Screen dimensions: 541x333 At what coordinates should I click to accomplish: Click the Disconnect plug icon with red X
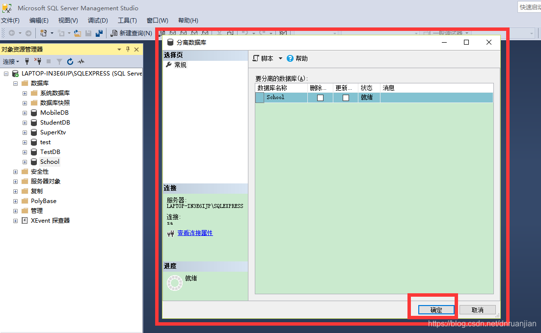tap(38, 61)
